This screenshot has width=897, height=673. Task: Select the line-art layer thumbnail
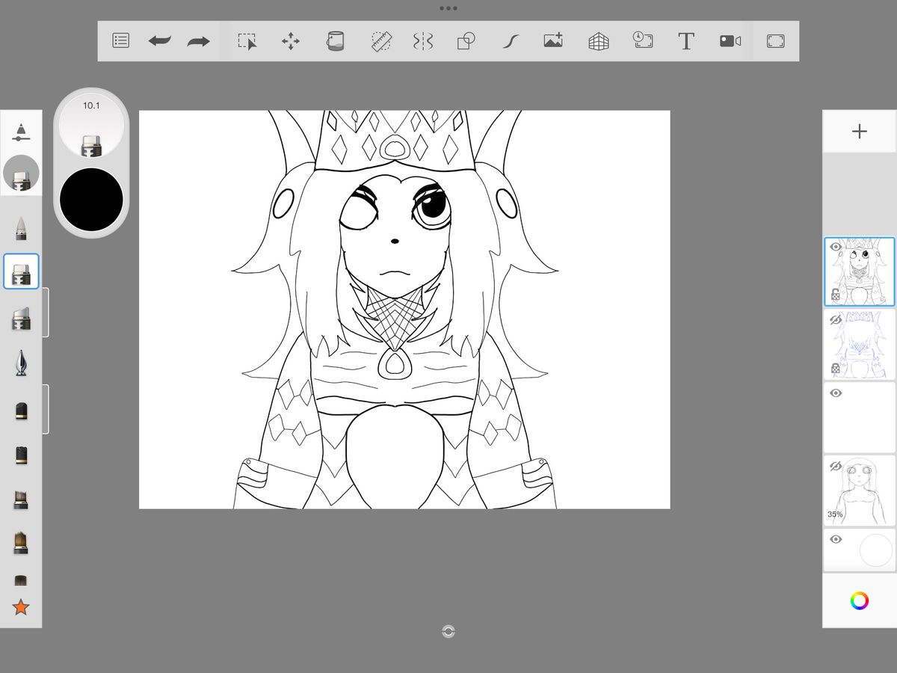[860, 272]
